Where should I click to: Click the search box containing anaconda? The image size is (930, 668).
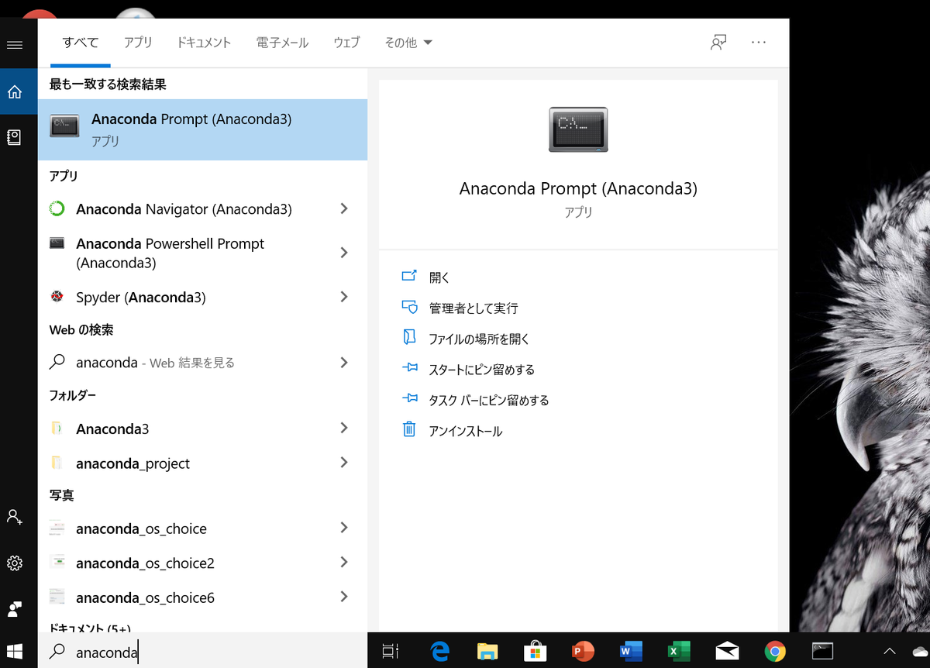click(x=202, y=651)
